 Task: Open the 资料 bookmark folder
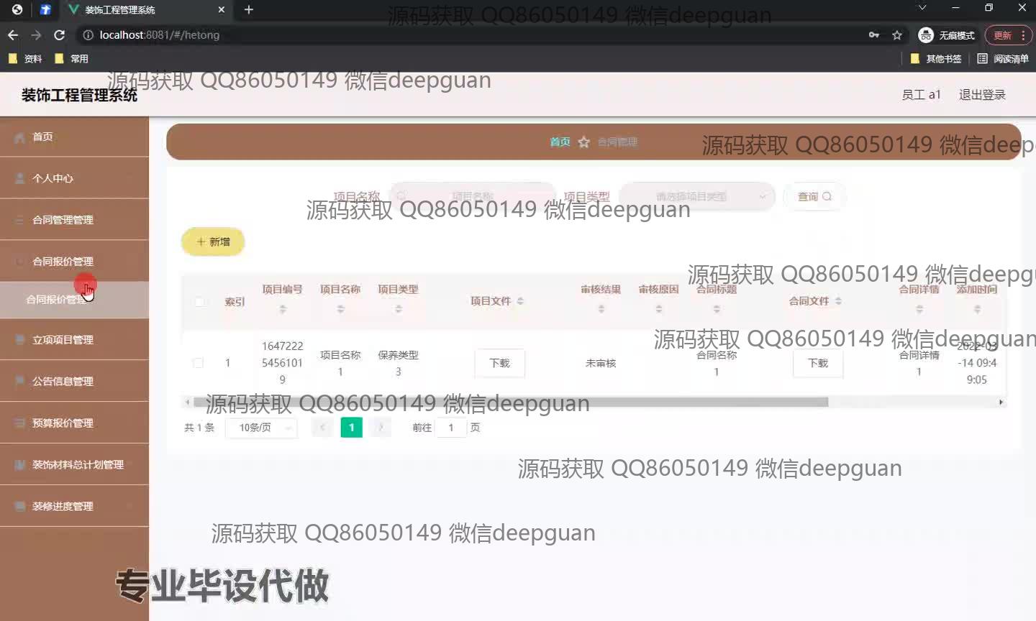click(25, 59)
